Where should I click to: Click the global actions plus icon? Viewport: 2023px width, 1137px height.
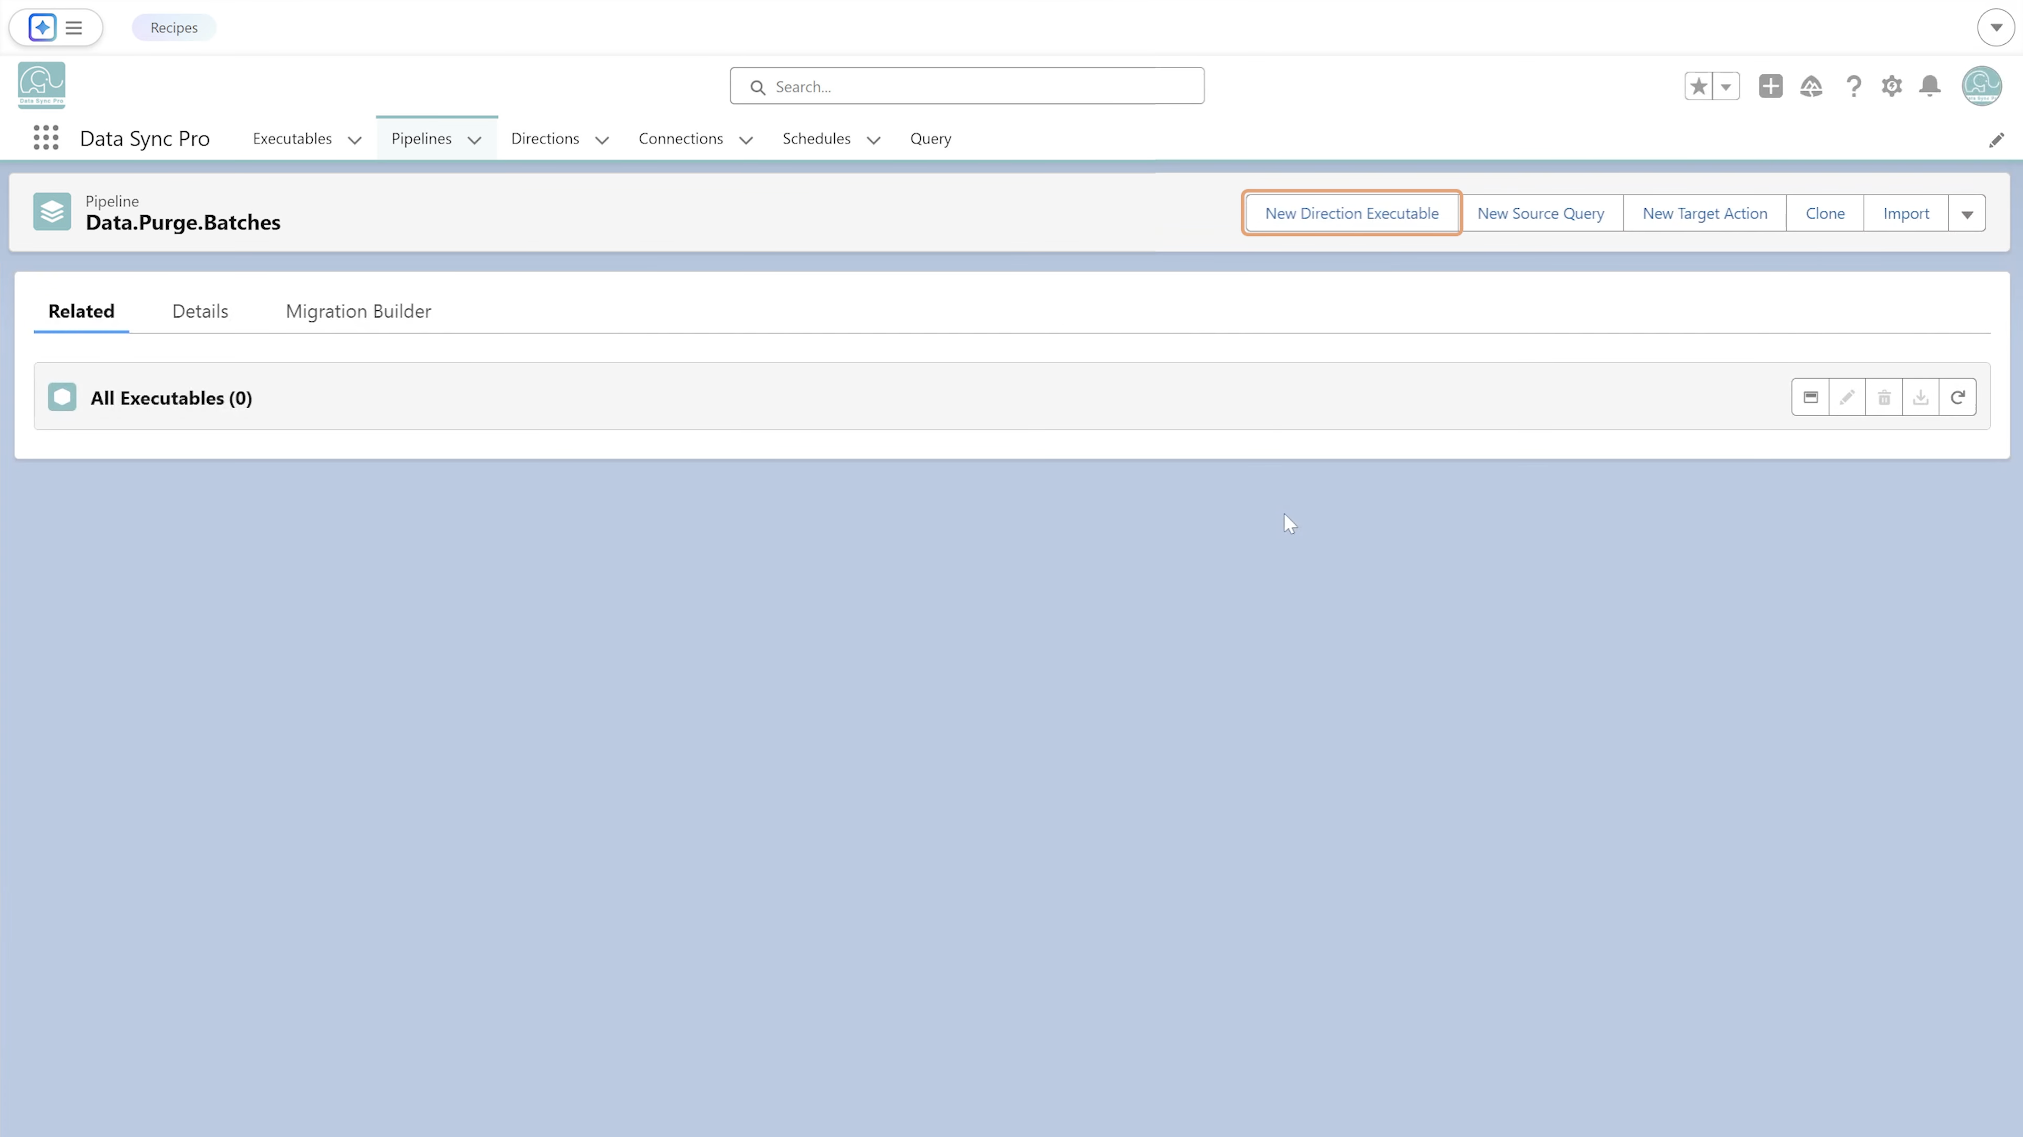(1771, 86)
